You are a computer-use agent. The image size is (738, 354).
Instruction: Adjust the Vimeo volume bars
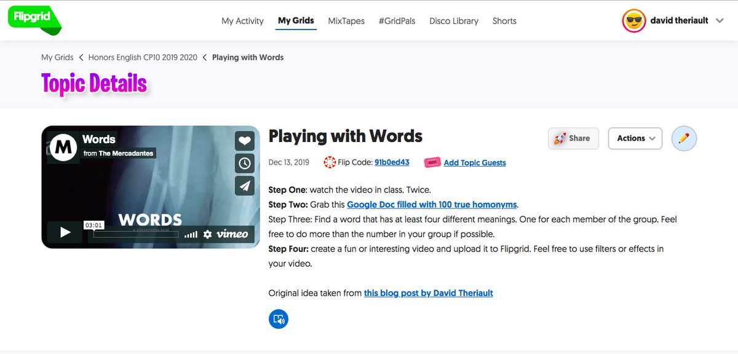click(191, 234)
